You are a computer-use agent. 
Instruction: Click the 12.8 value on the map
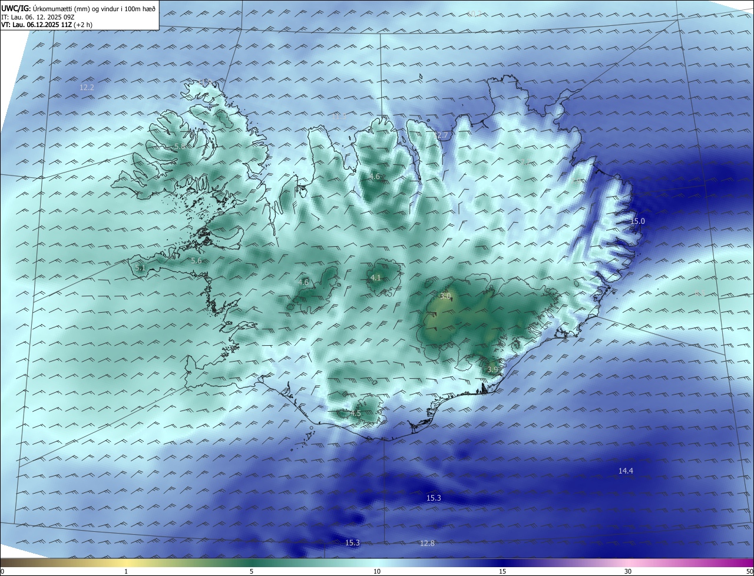click(x=427, y=543)
